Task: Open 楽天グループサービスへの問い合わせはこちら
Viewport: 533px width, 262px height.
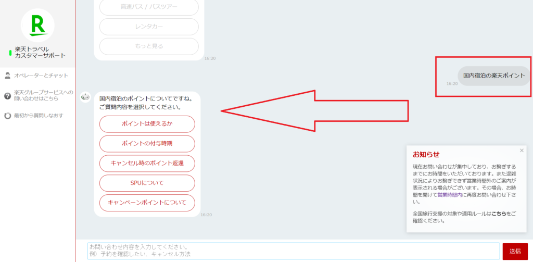Action: point(44,96)
